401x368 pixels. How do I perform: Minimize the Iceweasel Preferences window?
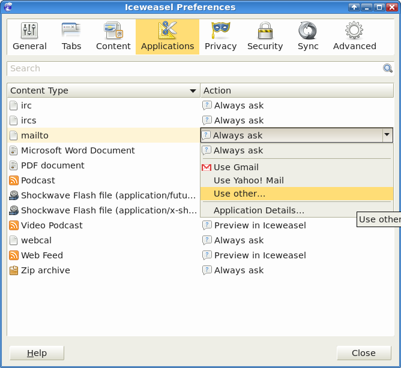pos(367,7)
